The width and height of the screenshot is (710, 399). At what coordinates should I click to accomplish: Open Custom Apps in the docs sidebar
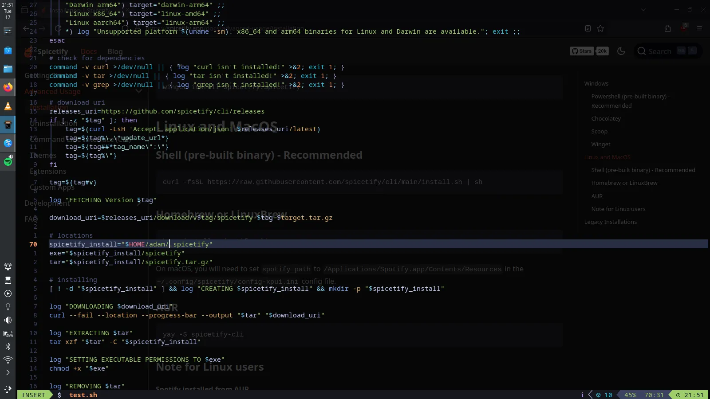click(x=52, y=187)
